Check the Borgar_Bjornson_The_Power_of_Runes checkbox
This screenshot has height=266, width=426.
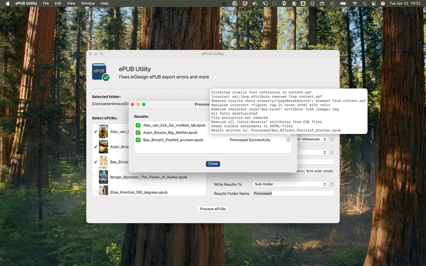point(96,177)
